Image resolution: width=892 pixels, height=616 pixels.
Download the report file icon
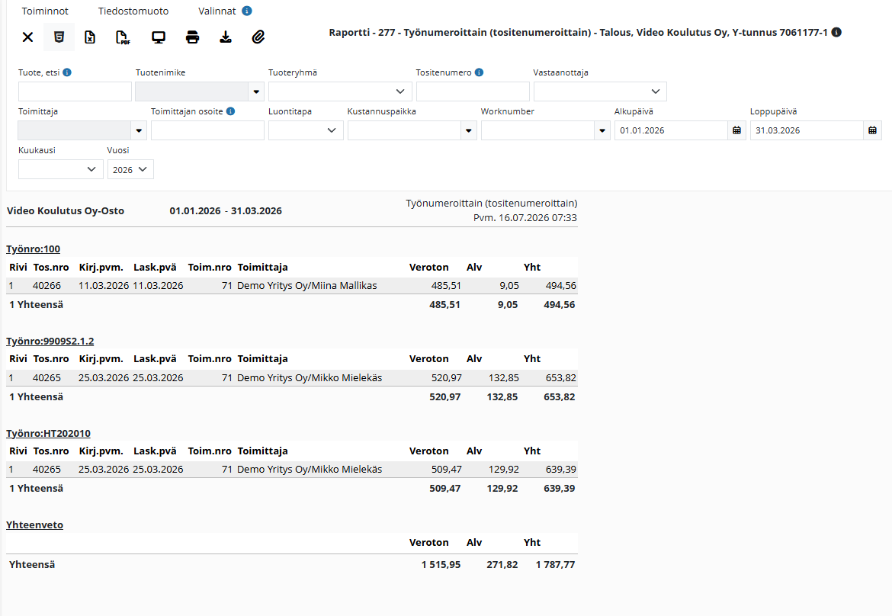(225, 37)
